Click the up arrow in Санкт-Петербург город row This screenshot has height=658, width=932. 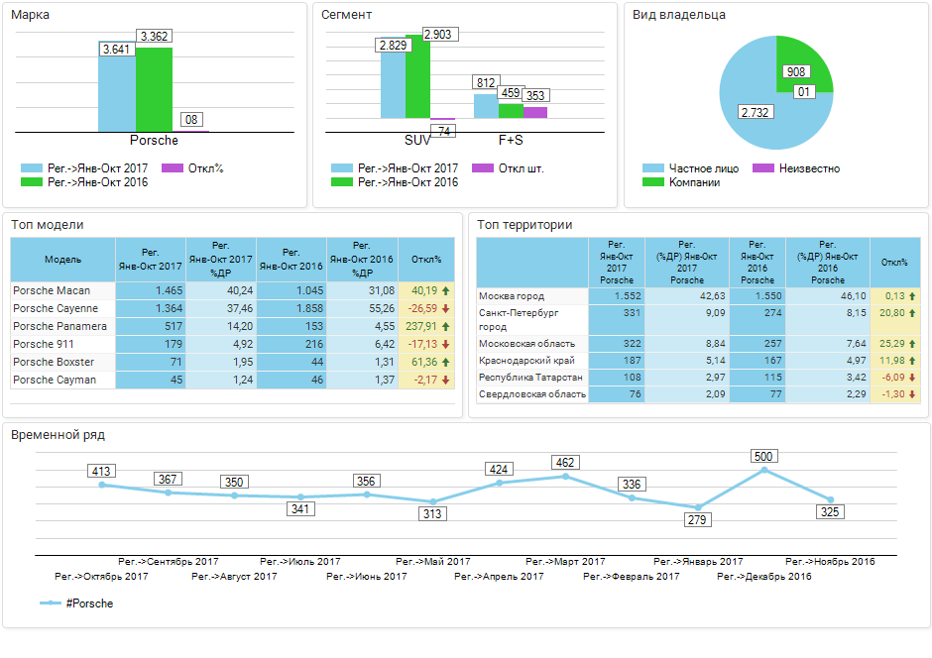[912, 313]
